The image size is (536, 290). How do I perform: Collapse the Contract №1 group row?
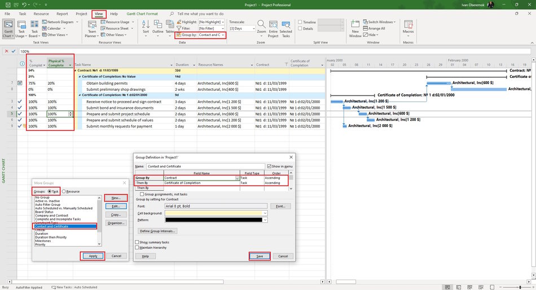[76, 71]
